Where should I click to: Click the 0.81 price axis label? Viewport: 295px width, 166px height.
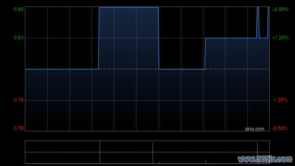click(18, 38)
